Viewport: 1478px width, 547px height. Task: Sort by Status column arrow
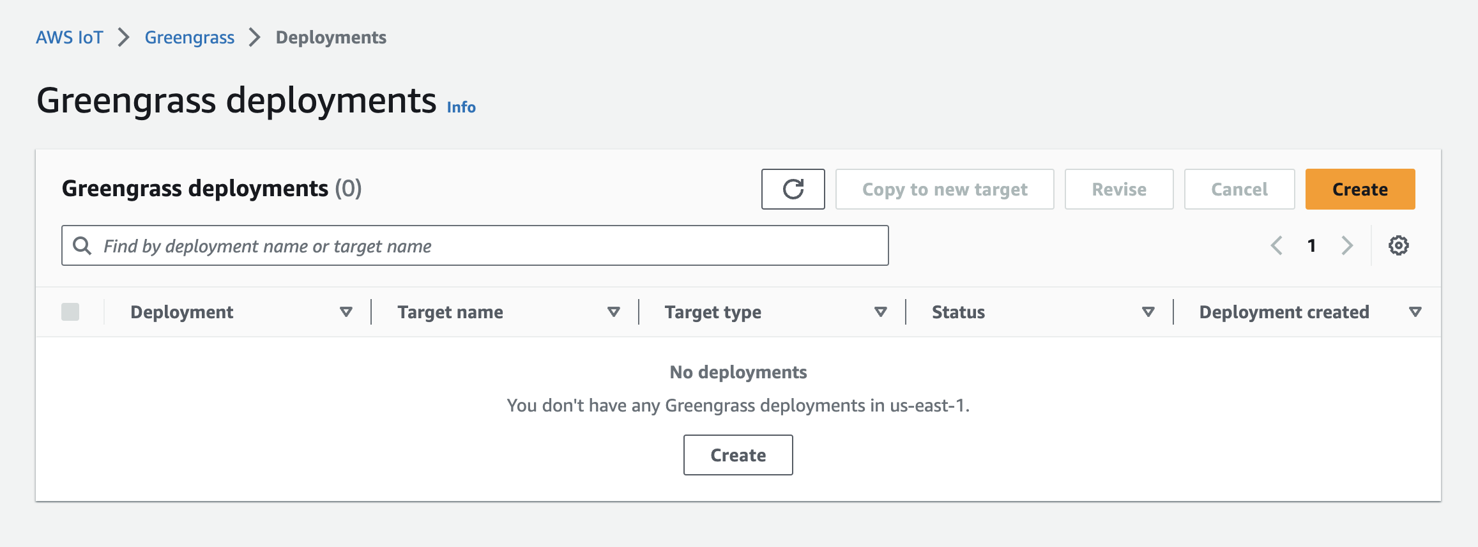[1148, 312]
